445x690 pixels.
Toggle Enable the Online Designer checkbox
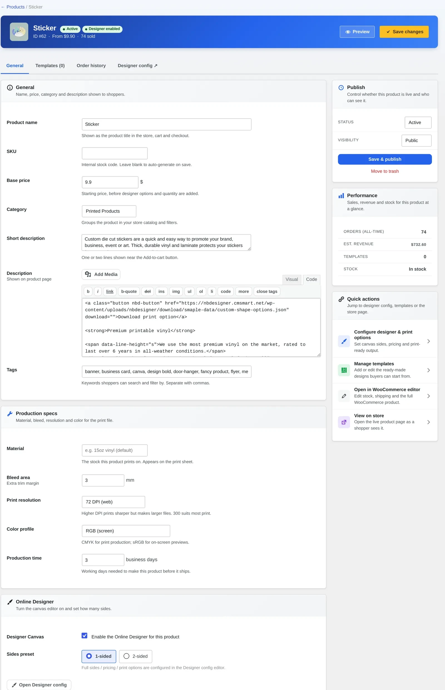tap(84, 635)
